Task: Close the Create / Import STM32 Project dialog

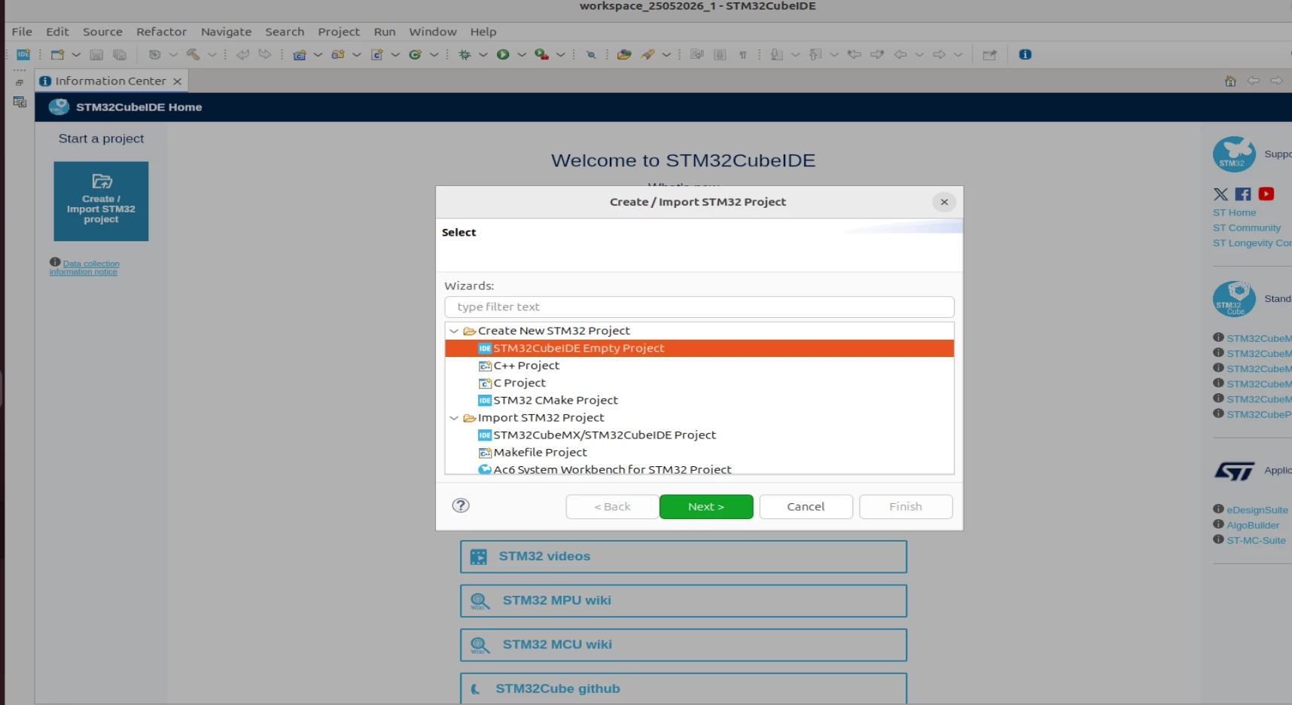Action: tap(944, 202)
